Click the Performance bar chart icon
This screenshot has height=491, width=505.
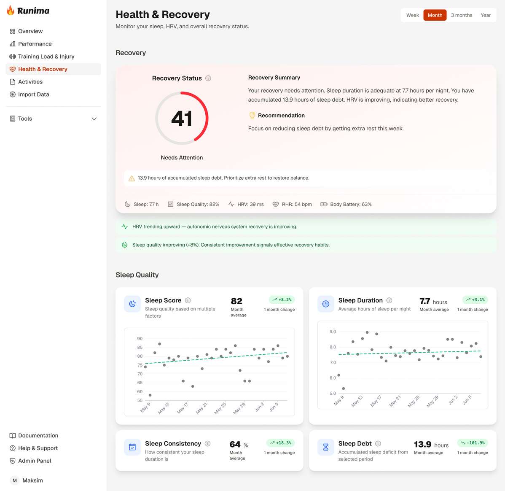pyautogui.click(x=13, y=44)
